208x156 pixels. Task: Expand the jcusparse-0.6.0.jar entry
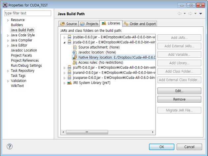tap(64, 78)
